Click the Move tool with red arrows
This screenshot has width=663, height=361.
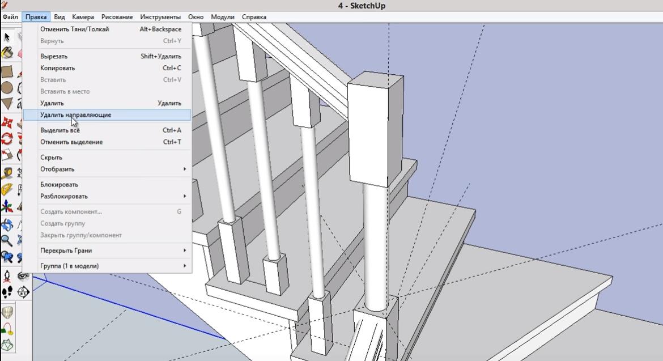click(x=7, y=122)
